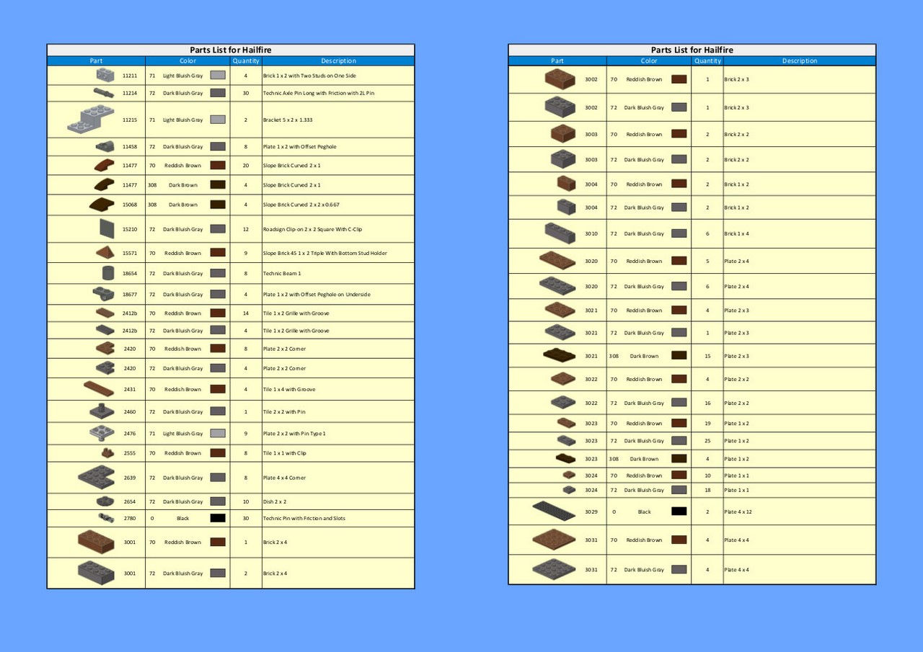Click the Technic Pin 2780 part image
Image resolution: width=923 pixels, height=652 pixels.
[107, 518]
